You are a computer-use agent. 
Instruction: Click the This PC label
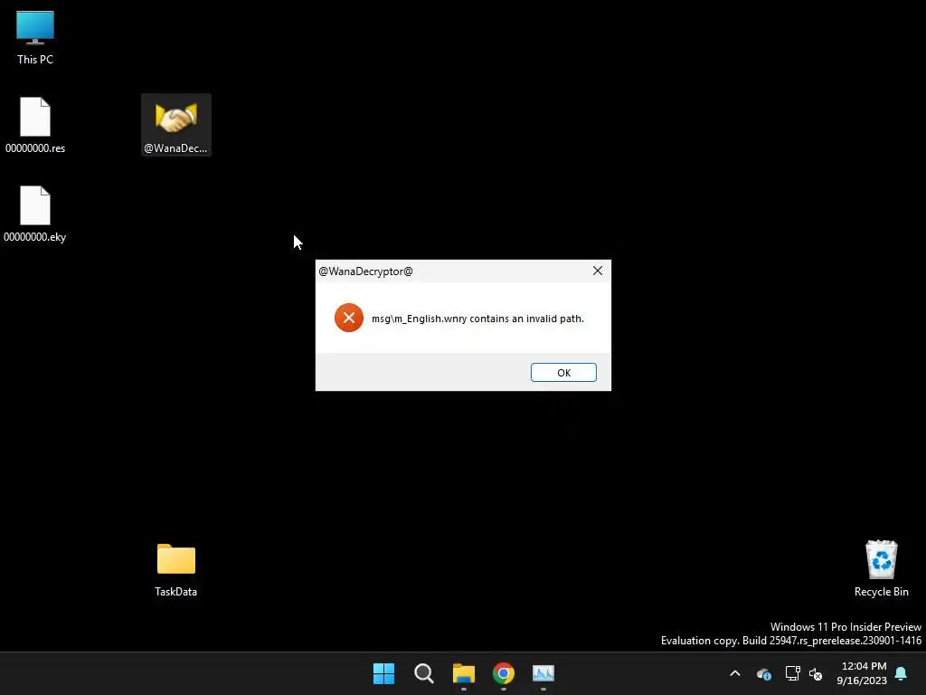tap(35, 59)
